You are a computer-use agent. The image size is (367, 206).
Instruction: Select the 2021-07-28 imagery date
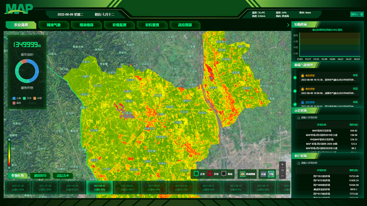coord(45,188)
